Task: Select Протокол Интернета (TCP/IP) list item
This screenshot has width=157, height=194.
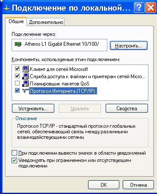Action: point(63,91)
